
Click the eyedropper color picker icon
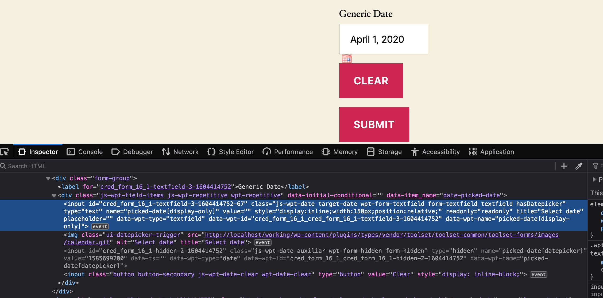pyautogui.click(x=579, y=166)
